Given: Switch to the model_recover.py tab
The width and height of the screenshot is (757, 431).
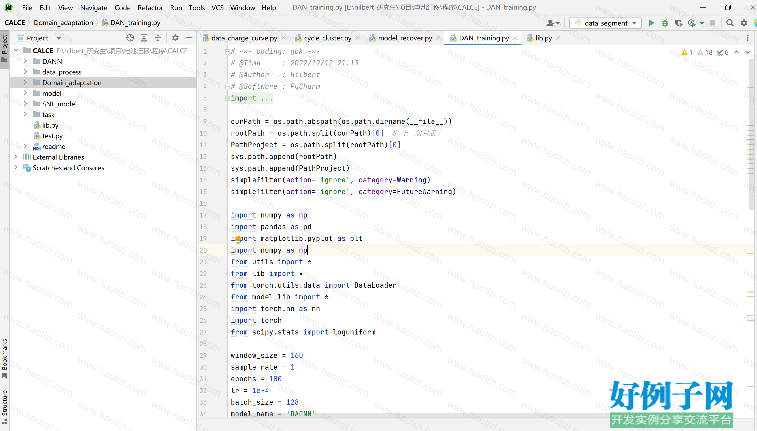Looking at the screenshot, I should [x=405, y=38].
